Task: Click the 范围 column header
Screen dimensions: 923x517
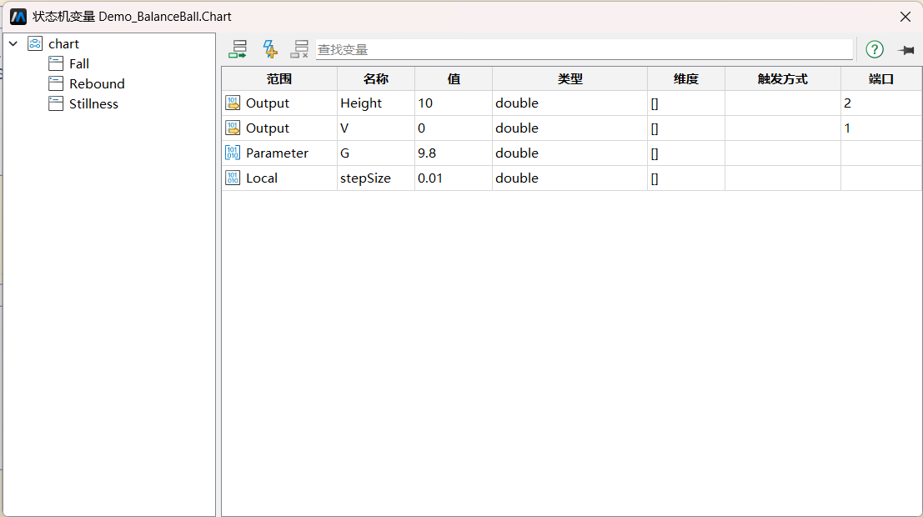Action: click(x=279, y=79)
